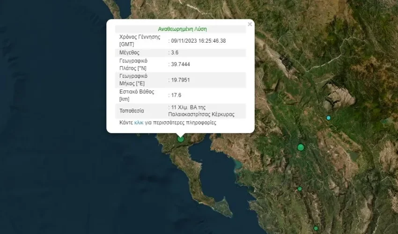Click the magnitude value 3.6
398x234 pixels.
tap(175, 53)
